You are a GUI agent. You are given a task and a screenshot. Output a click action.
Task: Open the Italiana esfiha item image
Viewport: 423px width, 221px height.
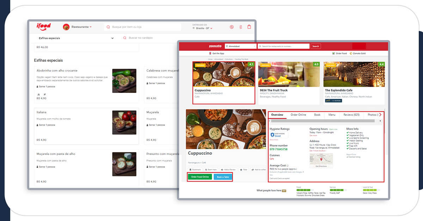[x=124, y=122]
